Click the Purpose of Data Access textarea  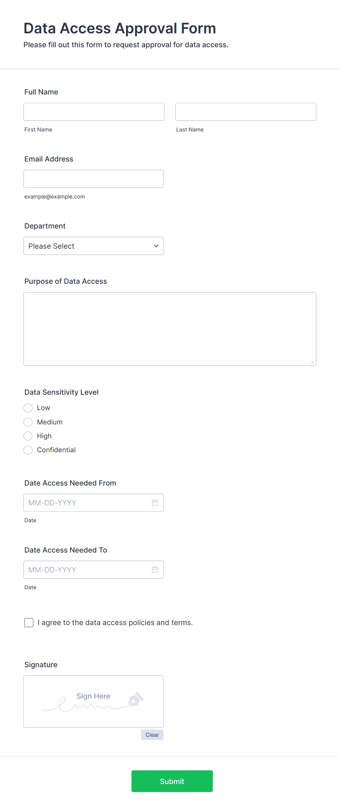click(170, 329)
